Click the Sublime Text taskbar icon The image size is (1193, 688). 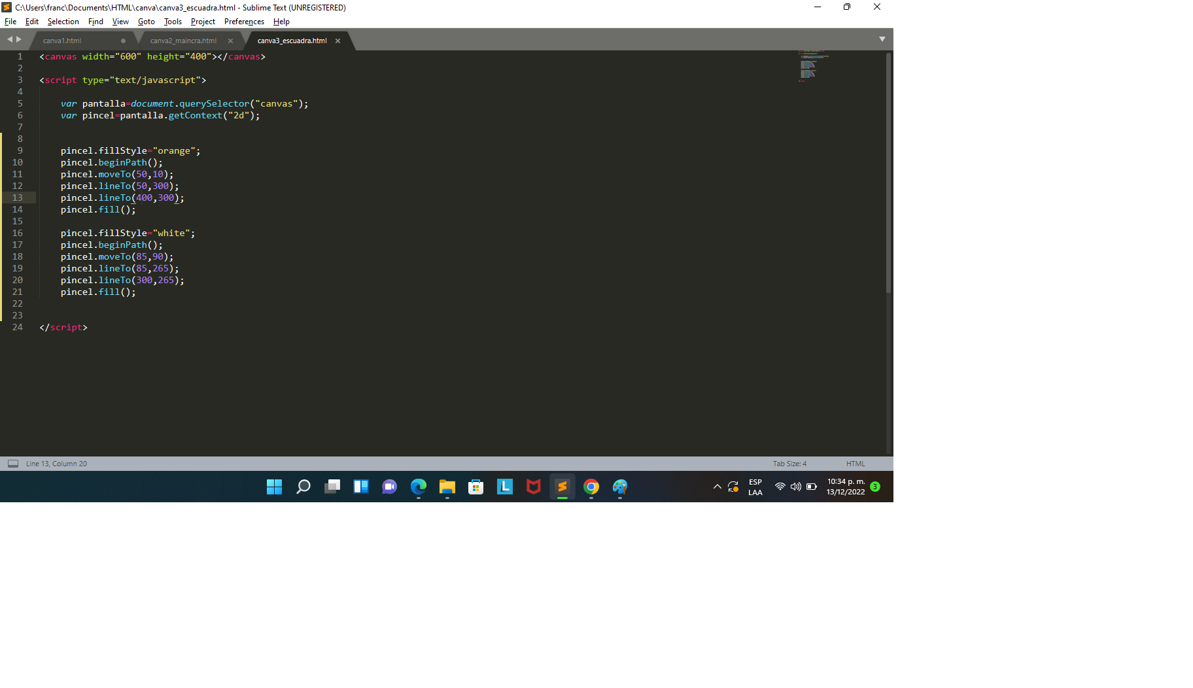coord(562,487)
